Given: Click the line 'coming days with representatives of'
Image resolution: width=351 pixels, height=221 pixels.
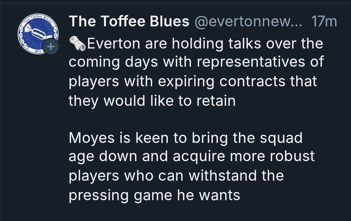Looking at the screenshot, I should coord(196,62).
